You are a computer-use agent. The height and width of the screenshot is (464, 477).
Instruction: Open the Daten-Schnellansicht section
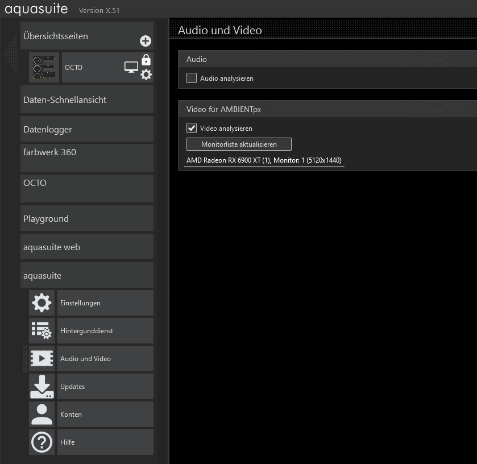[86, 100]
